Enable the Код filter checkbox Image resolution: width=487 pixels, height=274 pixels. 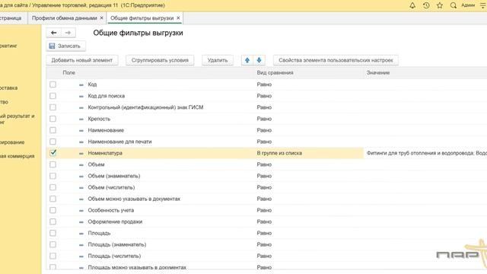tap(53, 84)
